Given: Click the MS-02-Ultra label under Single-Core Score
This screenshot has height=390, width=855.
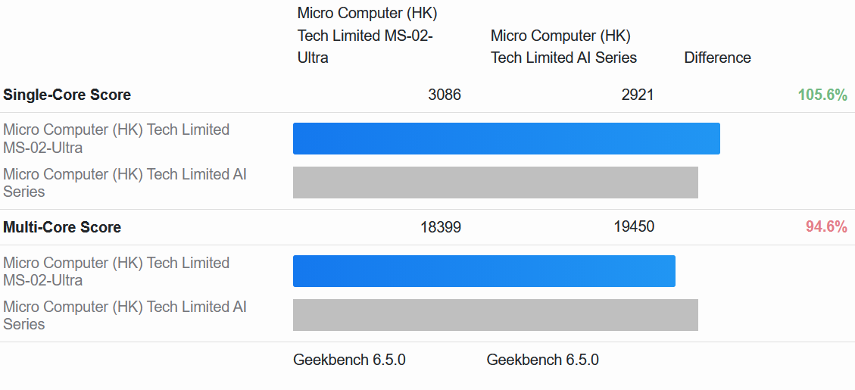Looking at the screenshot, I should pos(116,139).
